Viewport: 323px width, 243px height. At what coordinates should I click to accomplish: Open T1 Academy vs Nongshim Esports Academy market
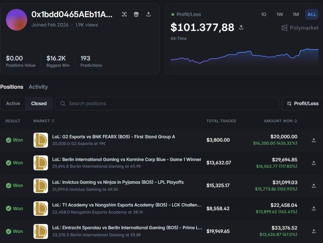[127, 205]
